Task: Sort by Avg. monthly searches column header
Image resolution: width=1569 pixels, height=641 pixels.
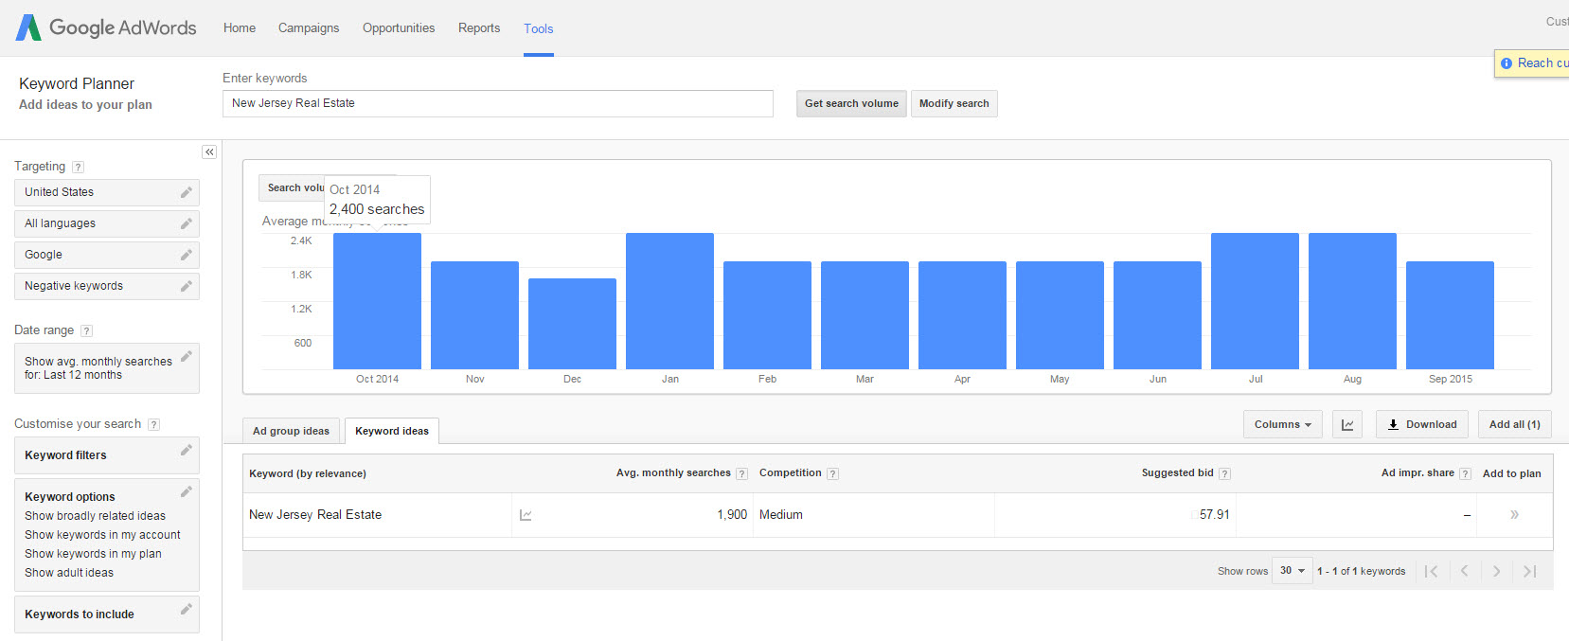Action: [x=673, y=473]
